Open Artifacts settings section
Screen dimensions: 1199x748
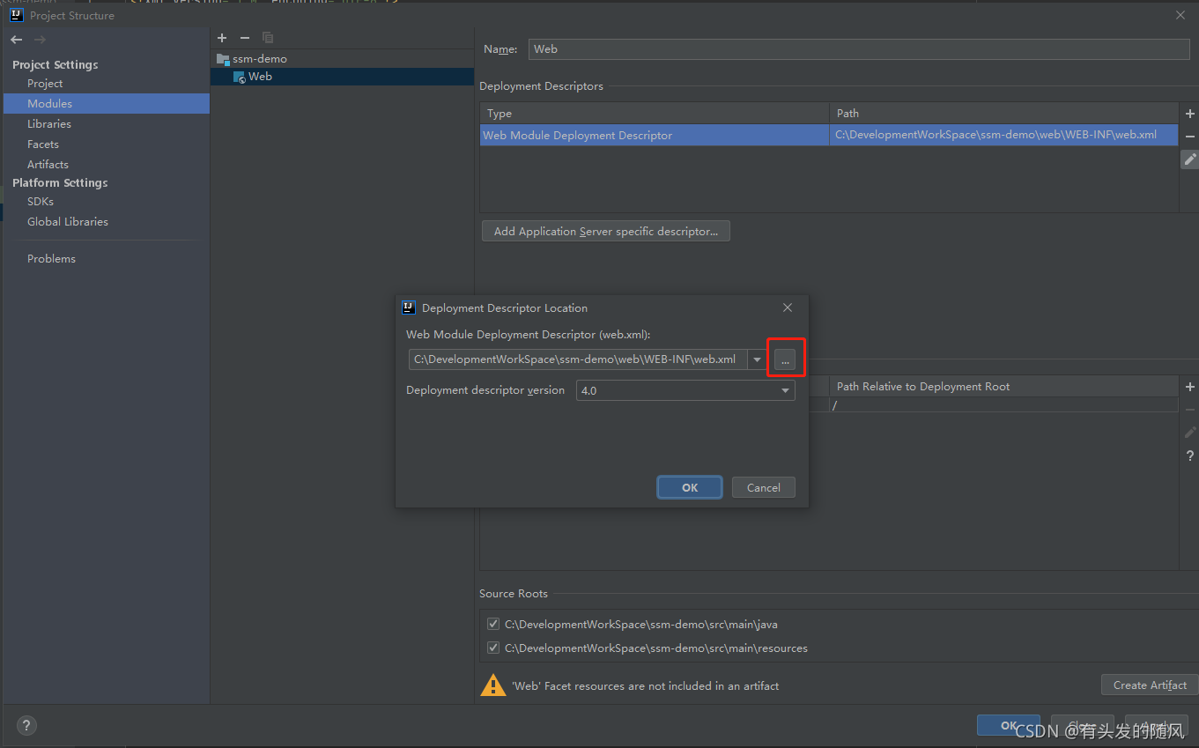click(48, 165)
